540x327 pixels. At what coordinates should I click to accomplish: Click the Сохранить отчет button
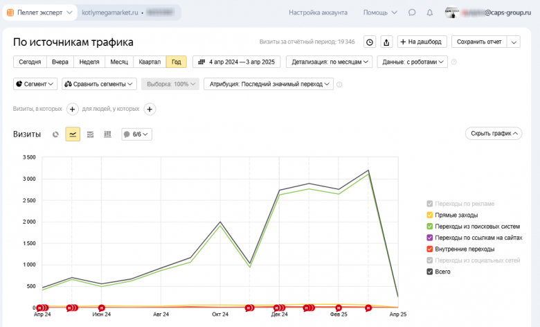coord(479,42)
